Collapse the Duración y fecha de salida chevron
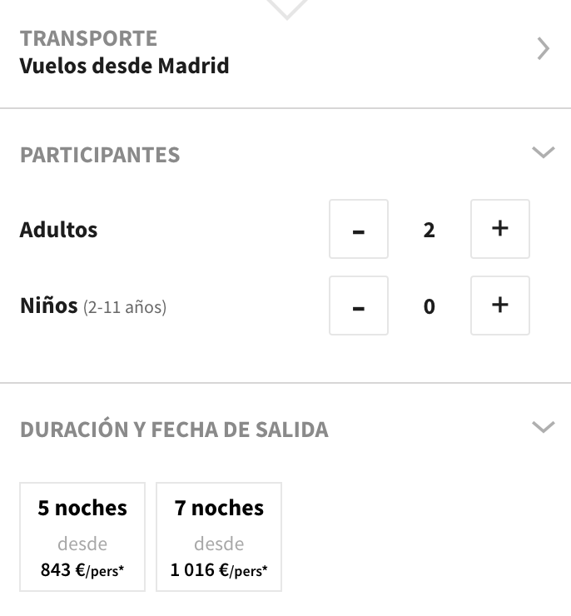 tap(544, 427)
